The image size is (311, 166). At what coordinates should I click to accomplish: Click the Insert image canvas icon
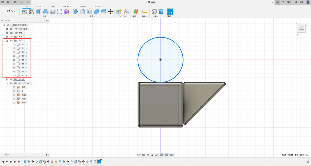(x=161, y=12)
